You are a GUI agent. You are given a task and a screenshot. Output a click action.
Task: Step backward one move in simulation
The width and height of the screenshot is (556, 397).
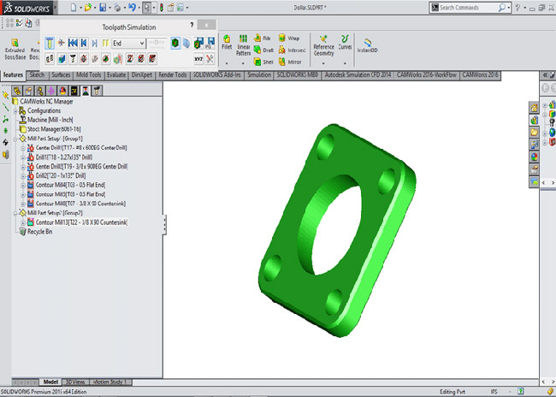84,44
